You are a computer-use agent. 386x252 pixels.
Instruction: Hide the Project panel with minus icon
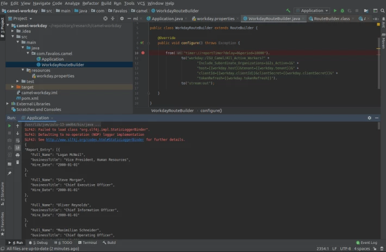pyautogui.click(x=129, y=18)
